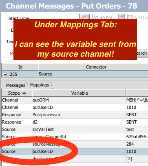Click the SENT value for d2
148x166 pixels.
pyautogui.click(x=137, y=122)
